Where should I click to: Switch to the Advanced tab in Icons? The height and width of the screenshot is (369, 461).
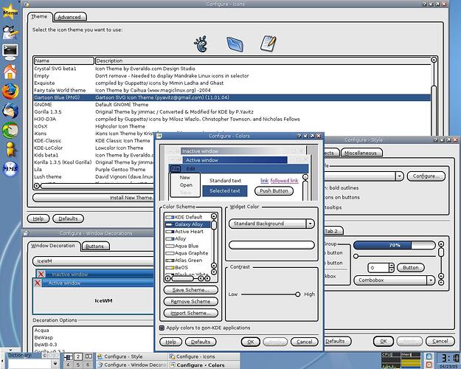click(69, 17)
